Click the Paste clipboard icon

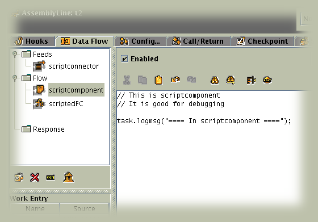click(158, 80)
